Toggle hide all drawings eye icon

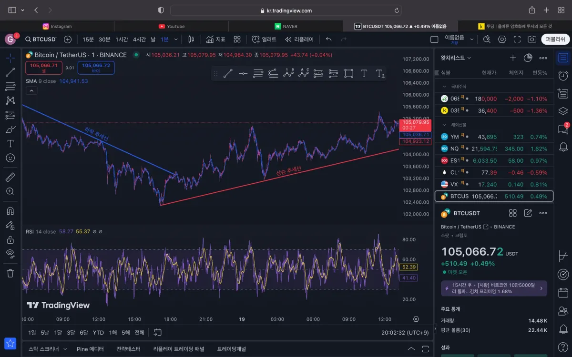point(10,253)
